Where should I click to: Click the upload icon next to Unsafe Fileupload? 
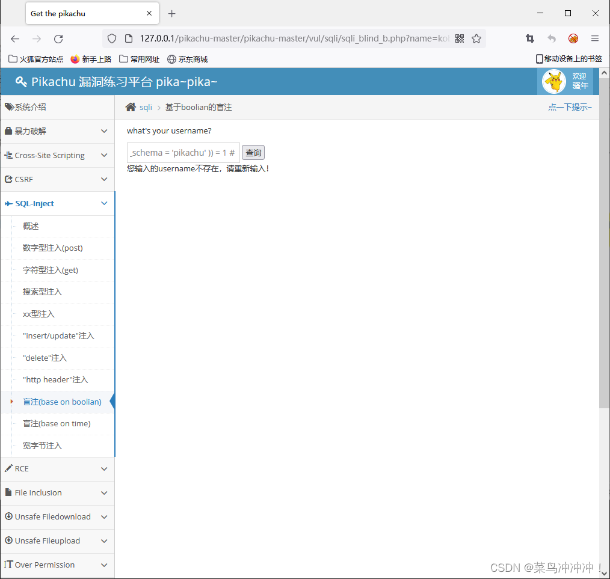tap(8, 541)
